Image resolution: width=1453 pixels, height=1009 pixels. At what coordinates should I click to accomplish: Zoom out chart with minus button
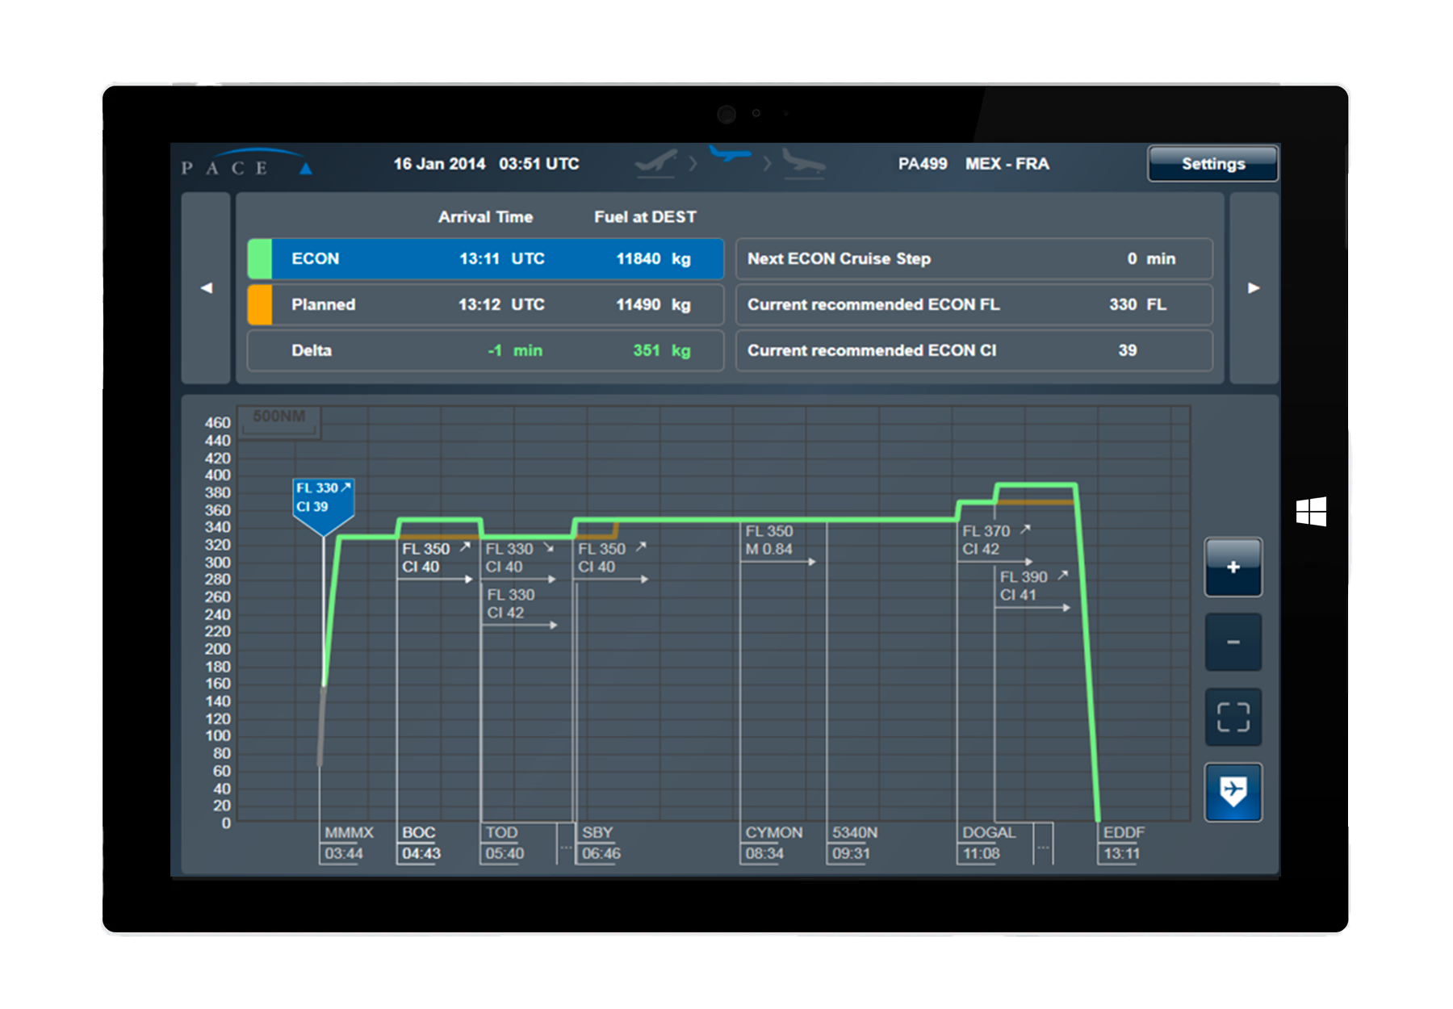point(1233,643)
